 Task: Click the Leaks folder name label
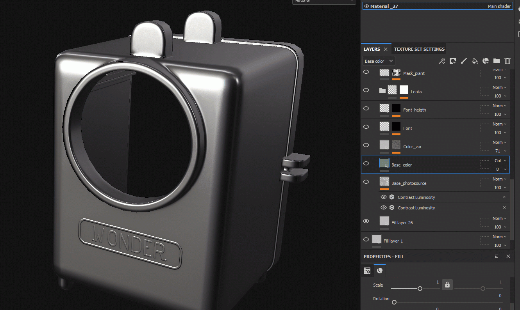(416, 92)
